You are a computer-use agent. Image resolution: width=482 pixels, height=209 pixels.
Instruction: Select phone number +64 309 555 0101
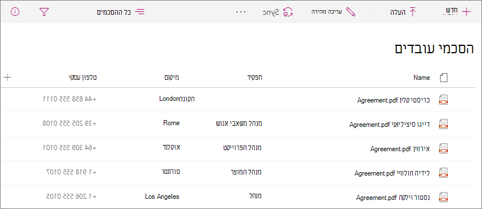click(x=70, y=147)
